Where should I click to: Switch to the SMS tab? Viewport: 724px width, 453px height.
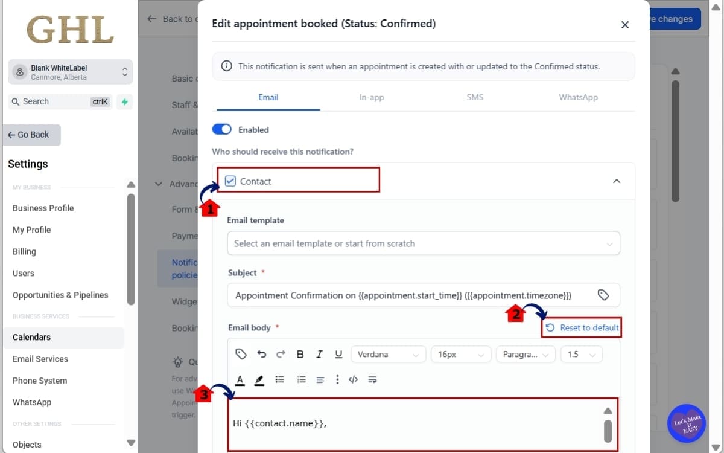point(475,97)
